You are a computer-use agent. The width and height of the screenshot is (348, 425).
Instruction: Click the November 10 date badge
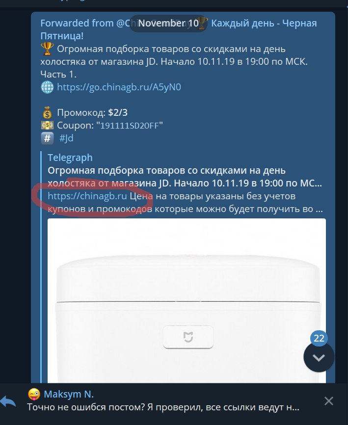point(168,23)
